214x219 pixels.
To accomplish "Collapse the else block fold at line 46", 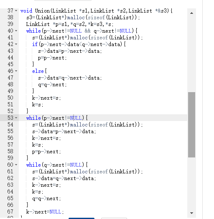I will (x=16, y=71).
